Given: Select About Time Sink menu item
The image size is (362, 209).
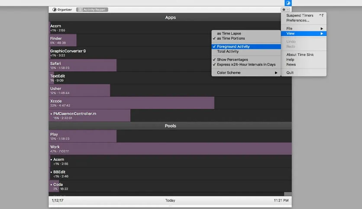Looking at the screenshot, I should click(x=304, y=54).
